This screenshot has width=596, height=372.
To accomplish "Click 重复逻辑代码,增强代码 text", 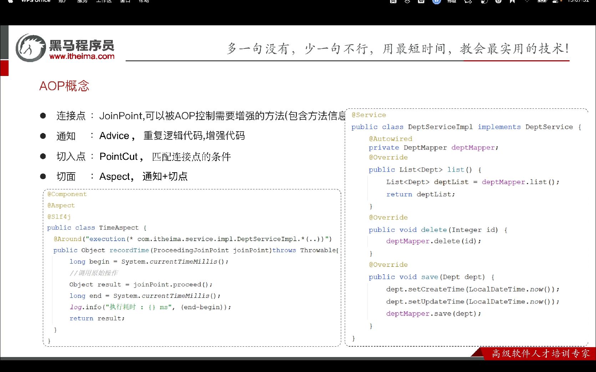I will 194,136.
